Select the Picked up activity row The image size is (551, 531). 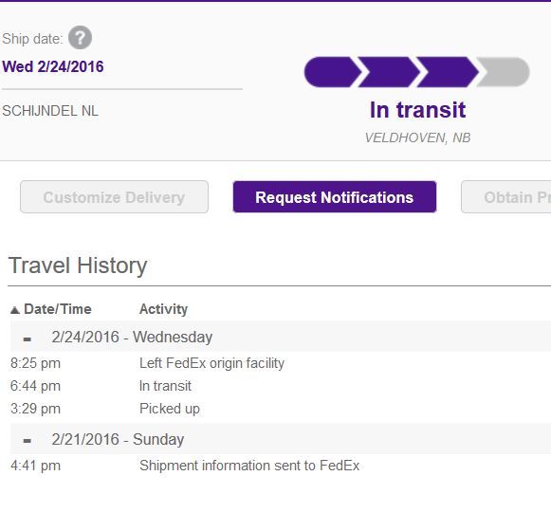[x=281, y=409]
